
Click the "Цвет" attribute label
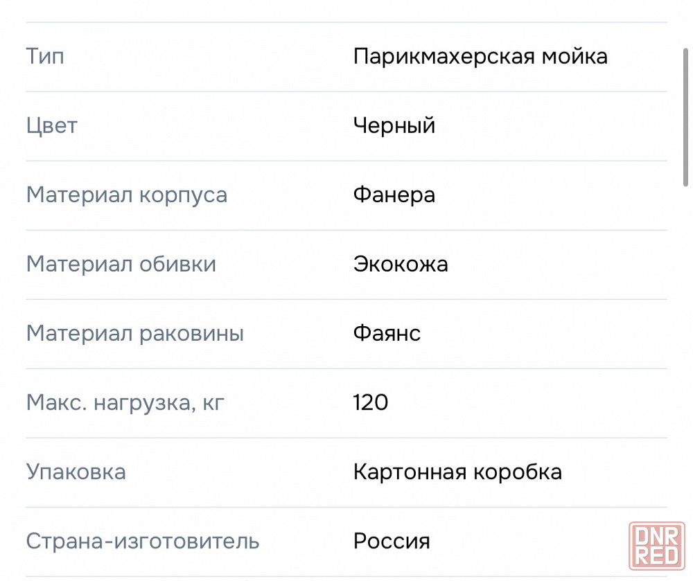(52, 125)
